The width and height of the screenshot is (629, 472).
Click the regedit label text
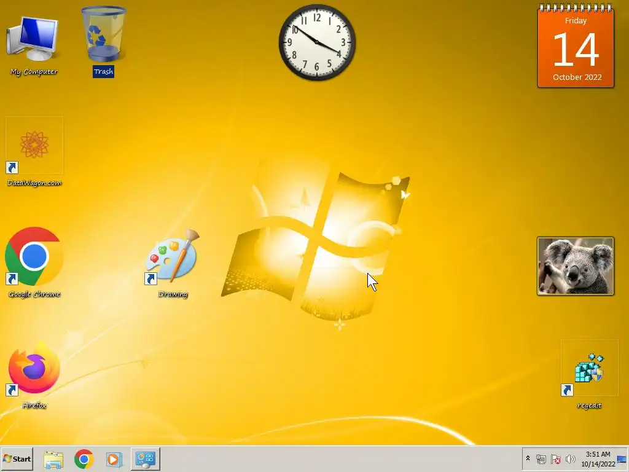tap(589, 406)
